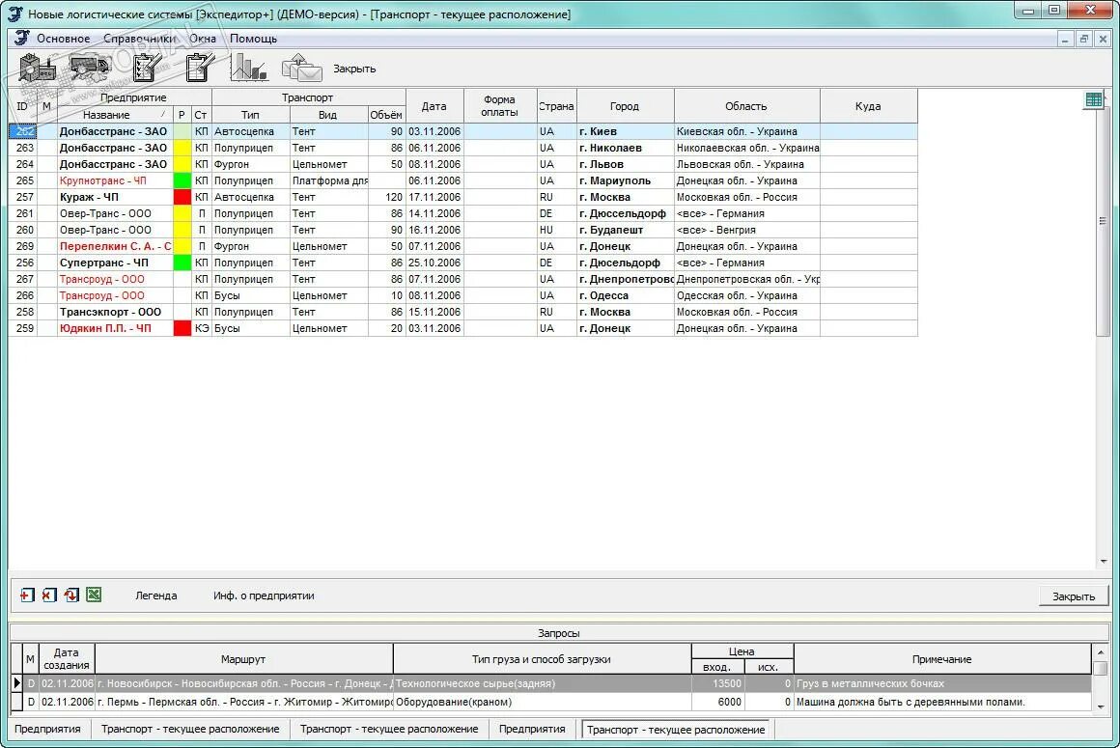Click the red status cell for Кураж - ЧП
Screen dimensions: 1120x748
point(182,197)
